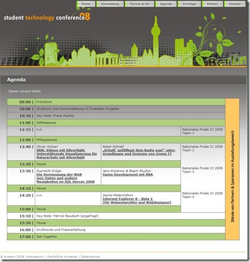Open Termin & Ort navigation item

[x=140, y=4]
